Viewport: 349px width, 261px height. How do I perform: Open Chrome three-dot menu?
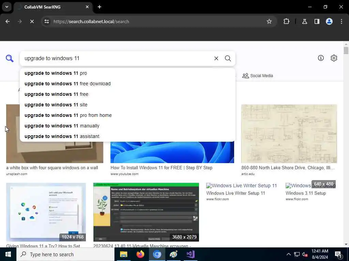point(342,21)
